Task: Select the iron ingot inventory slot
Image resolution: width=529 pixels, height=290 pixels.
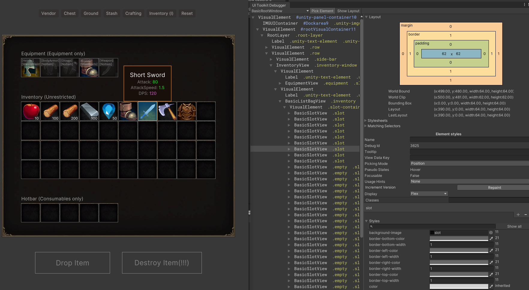Action: click(89, 111)
